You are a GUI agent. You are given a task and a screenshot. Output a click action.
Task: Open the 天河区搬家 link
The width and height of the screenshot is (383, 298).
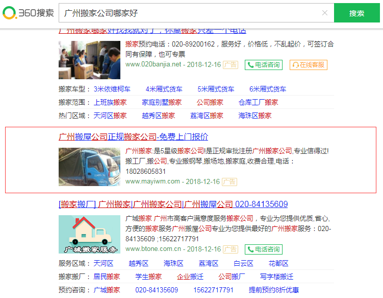click(110, 116)
